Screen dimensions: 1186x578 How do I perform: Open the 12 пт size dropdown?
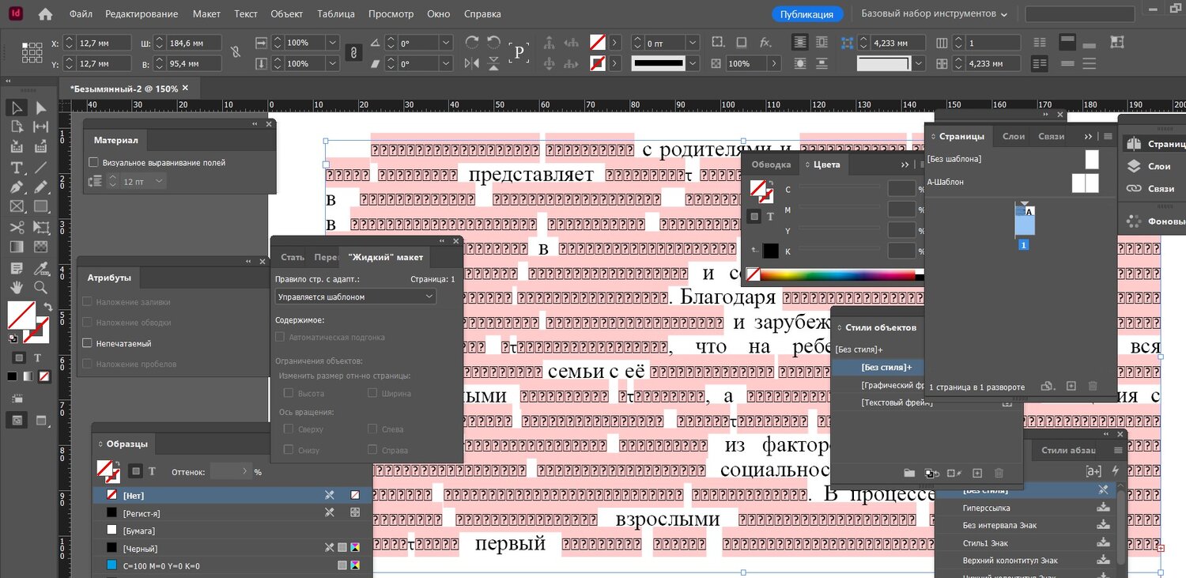point(159,181)
